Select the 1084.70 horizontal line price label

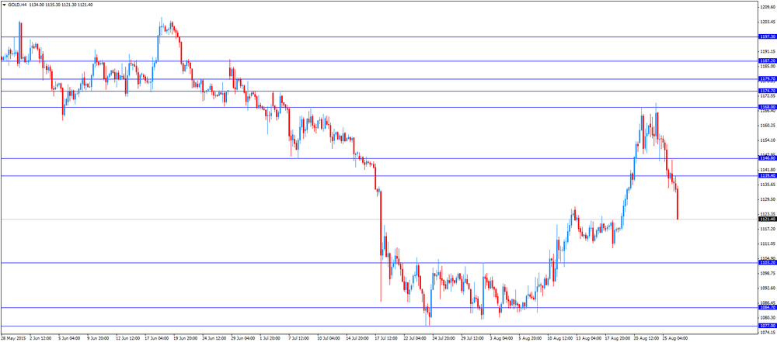click(767, 307)
